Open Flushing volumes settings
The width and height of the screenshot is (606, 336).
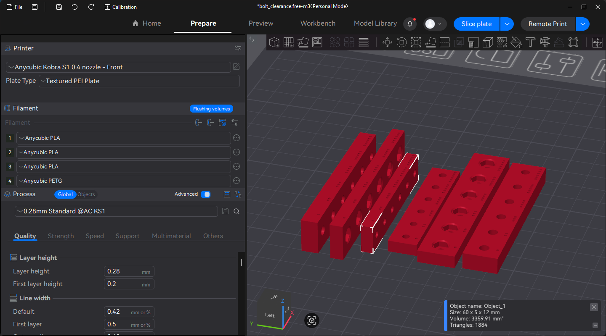click(x=211, y=109)
